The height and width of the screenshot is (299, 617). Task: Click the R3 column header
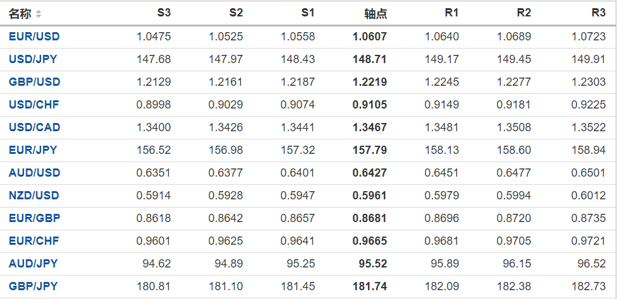[598, 13]
